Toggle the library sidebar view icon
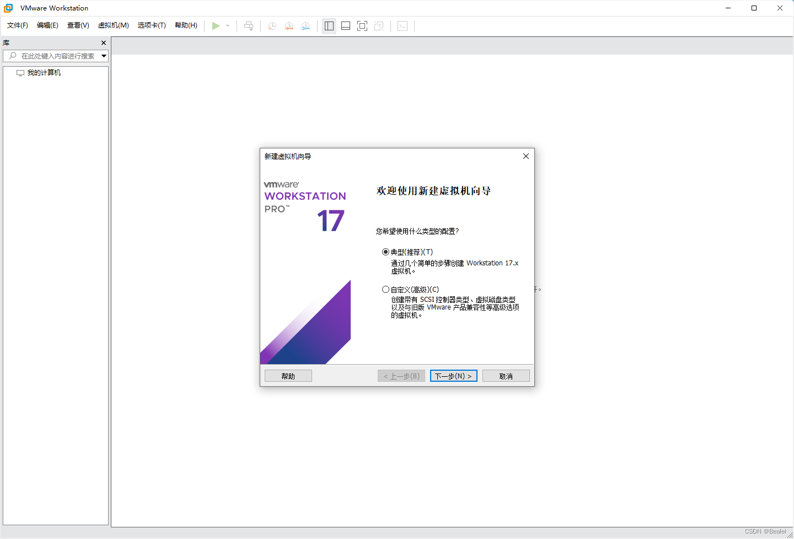The width and height of the screenshot is (794, 539). pos(329,26)
